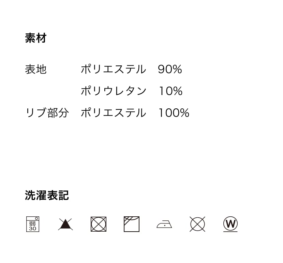
Task: Click the 洗濯表記 heading
Action: 47,195
